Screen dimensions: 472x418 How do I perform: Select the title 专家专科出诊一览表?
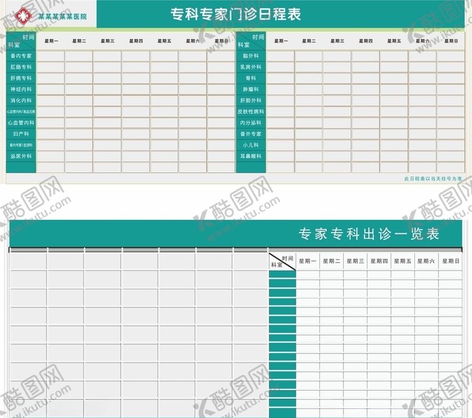[x=369, y=234]
